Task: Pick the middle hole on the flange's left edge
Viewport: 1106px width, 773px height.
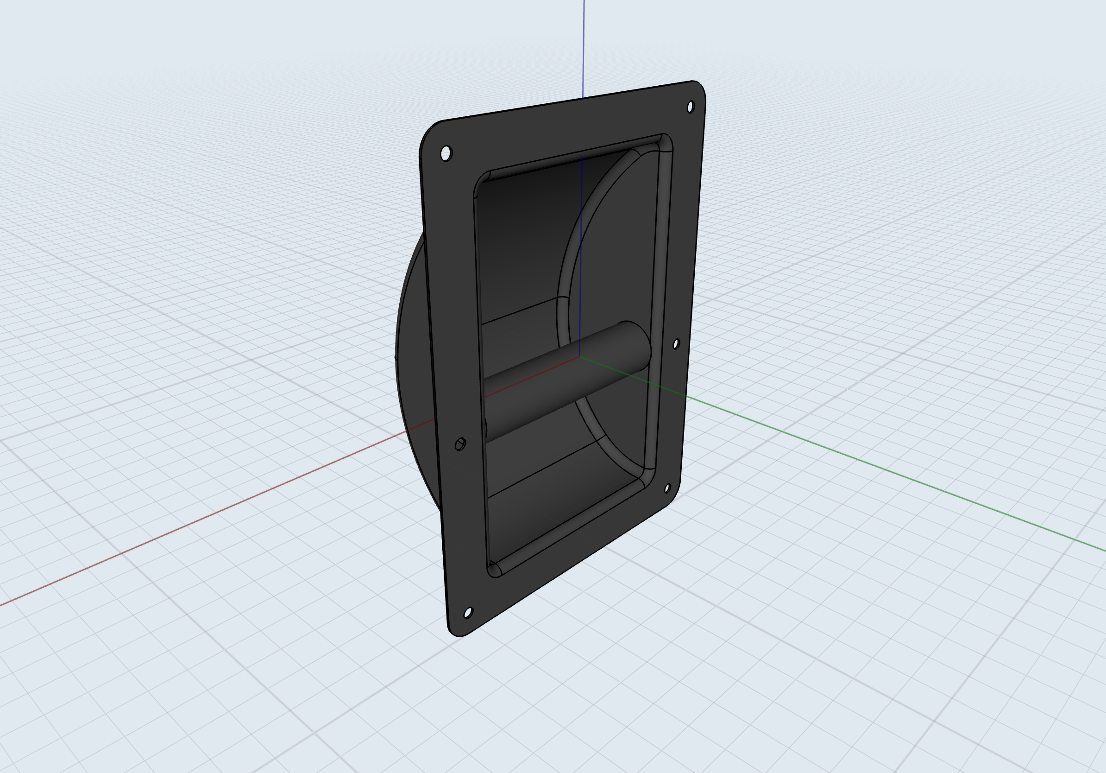Action: click(x=460, y=444)
